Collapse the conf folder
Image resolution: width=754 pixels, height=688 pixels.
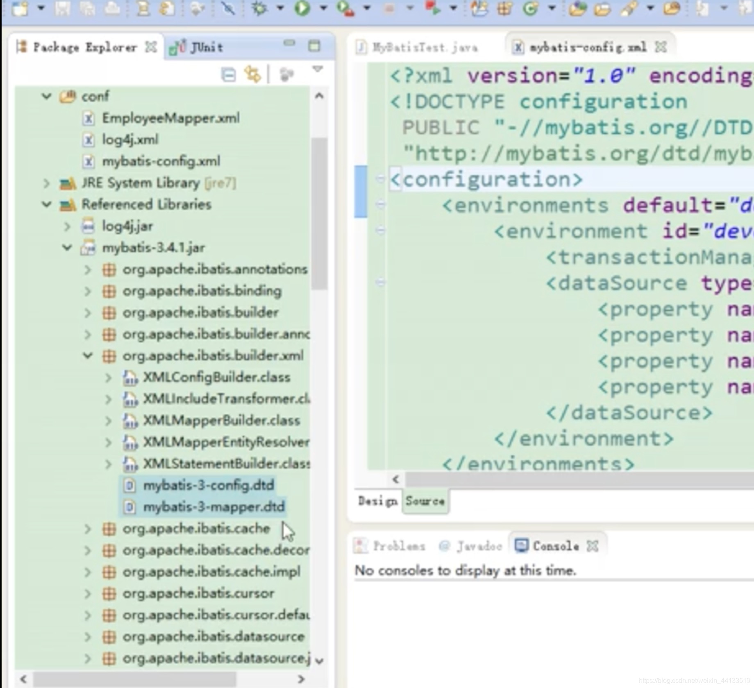(x=47, y=97)
